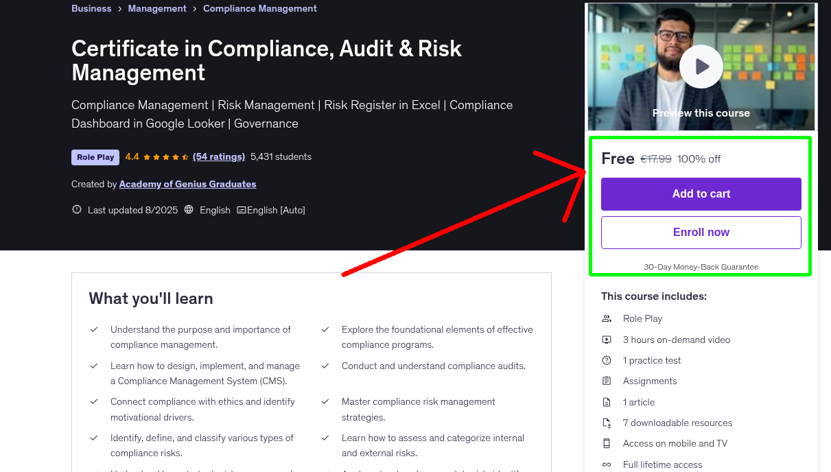Open the (54 ratings) link
Image resolution: width=831 pixels, height=472 pixels.
coord(219,156)
